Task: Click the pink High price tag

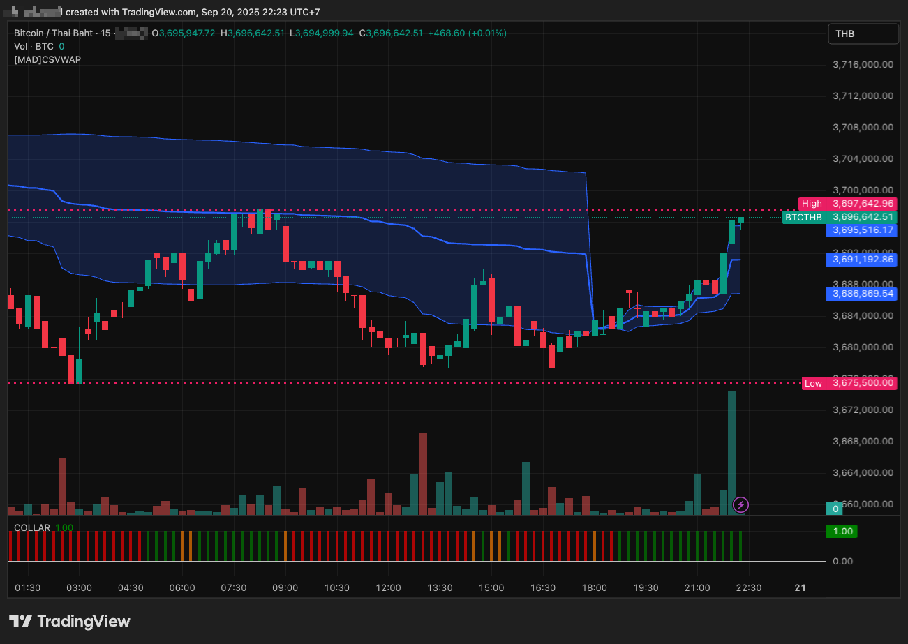Action: click(x=812, y=203)
